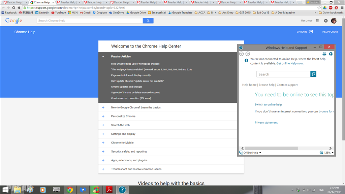This screenshot has height=194, width=345.
Task: Expand the Personalize Chrome section
Action: point(103,116)
